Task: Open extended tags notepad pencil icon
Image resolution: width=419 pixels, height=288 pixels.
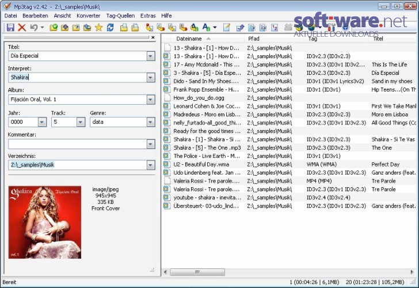Action: tap(226, 27)
